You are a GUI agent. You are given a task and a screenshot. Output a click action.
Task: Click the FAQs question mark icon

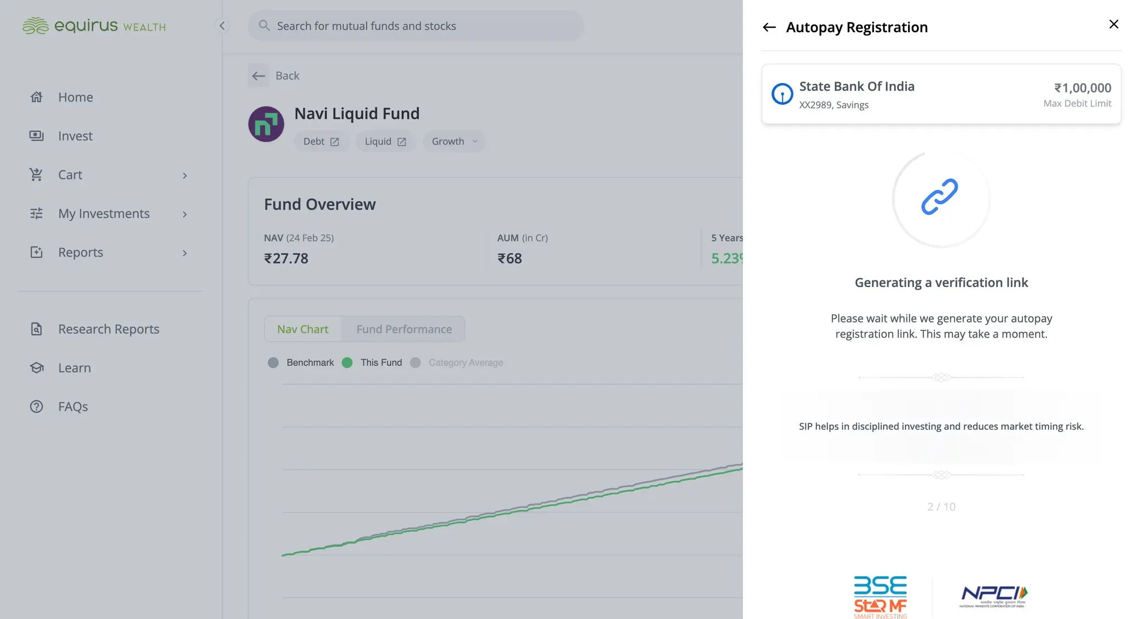(x=37, y=407)
